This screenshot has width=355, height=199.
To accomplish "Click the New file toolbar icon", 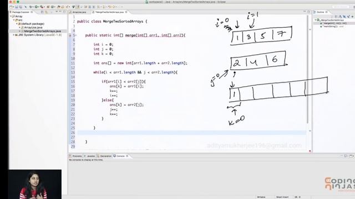I will [x=11, y=7].
